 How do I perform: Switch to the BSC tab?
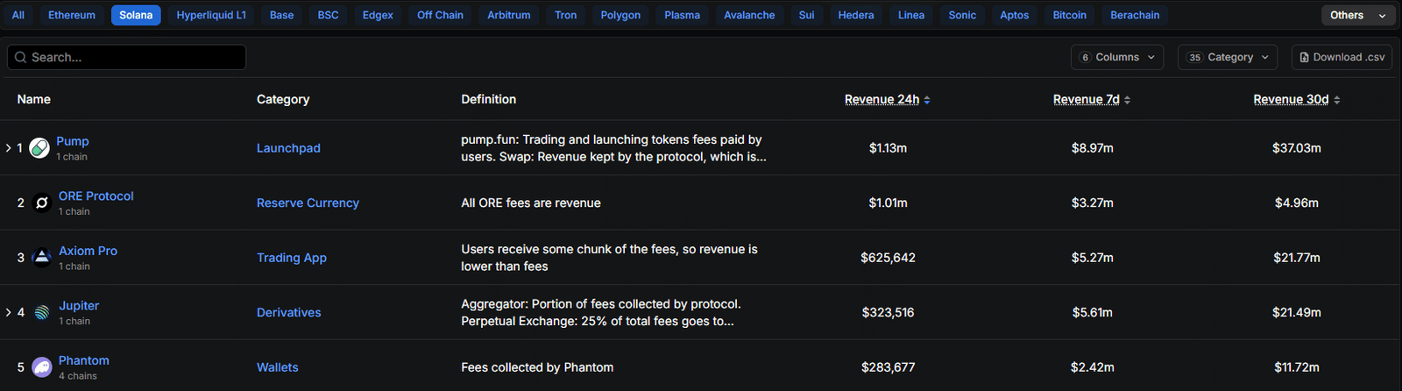pos(329,15)
